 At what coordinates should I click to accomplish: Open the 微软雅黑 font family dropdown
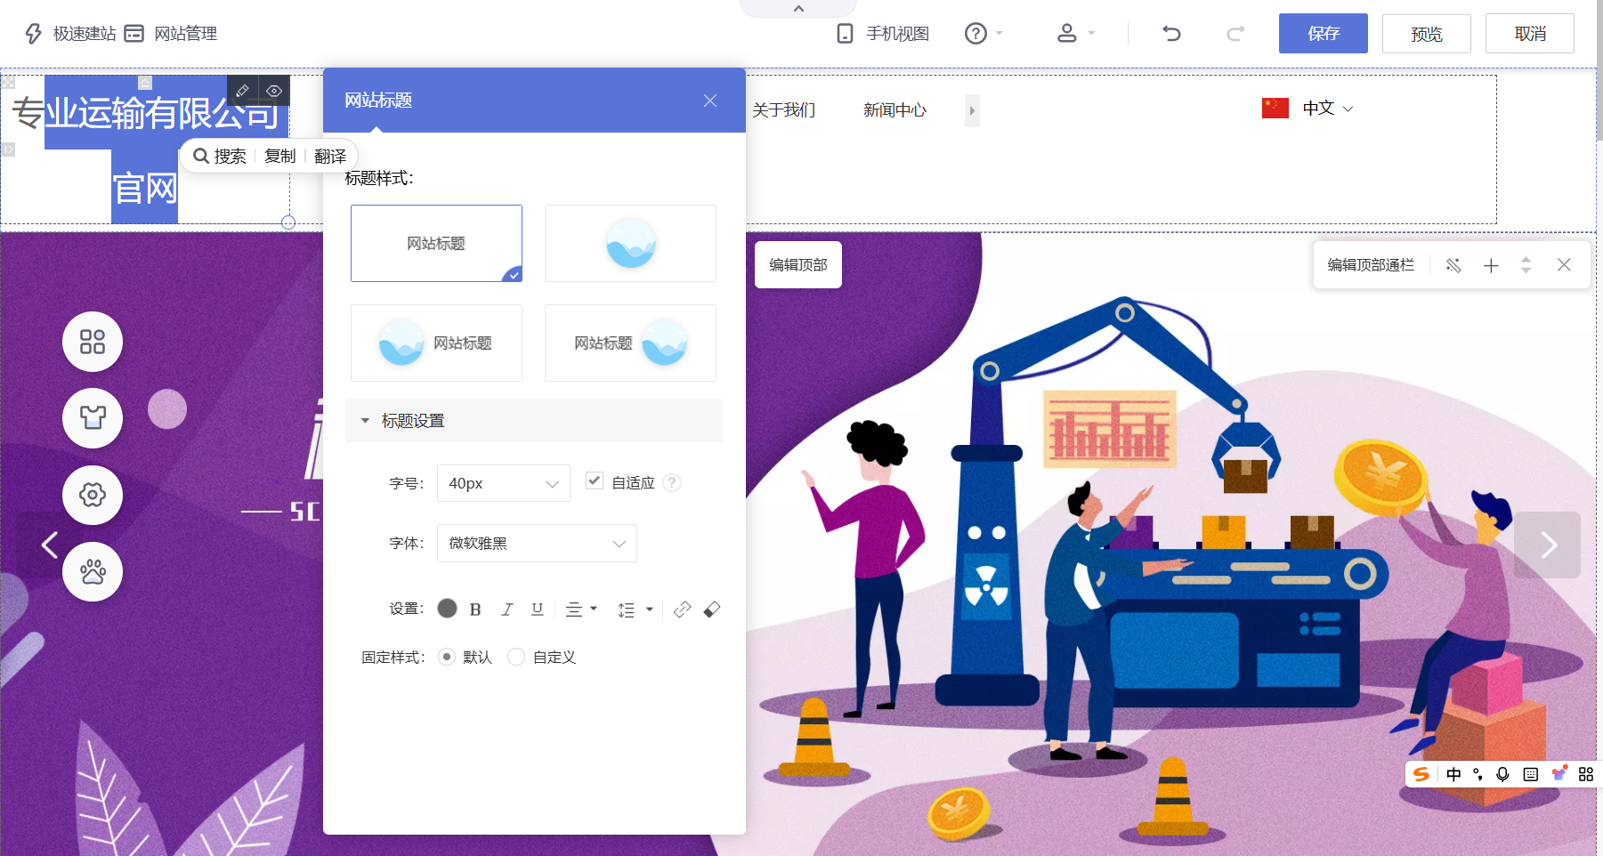536,543
